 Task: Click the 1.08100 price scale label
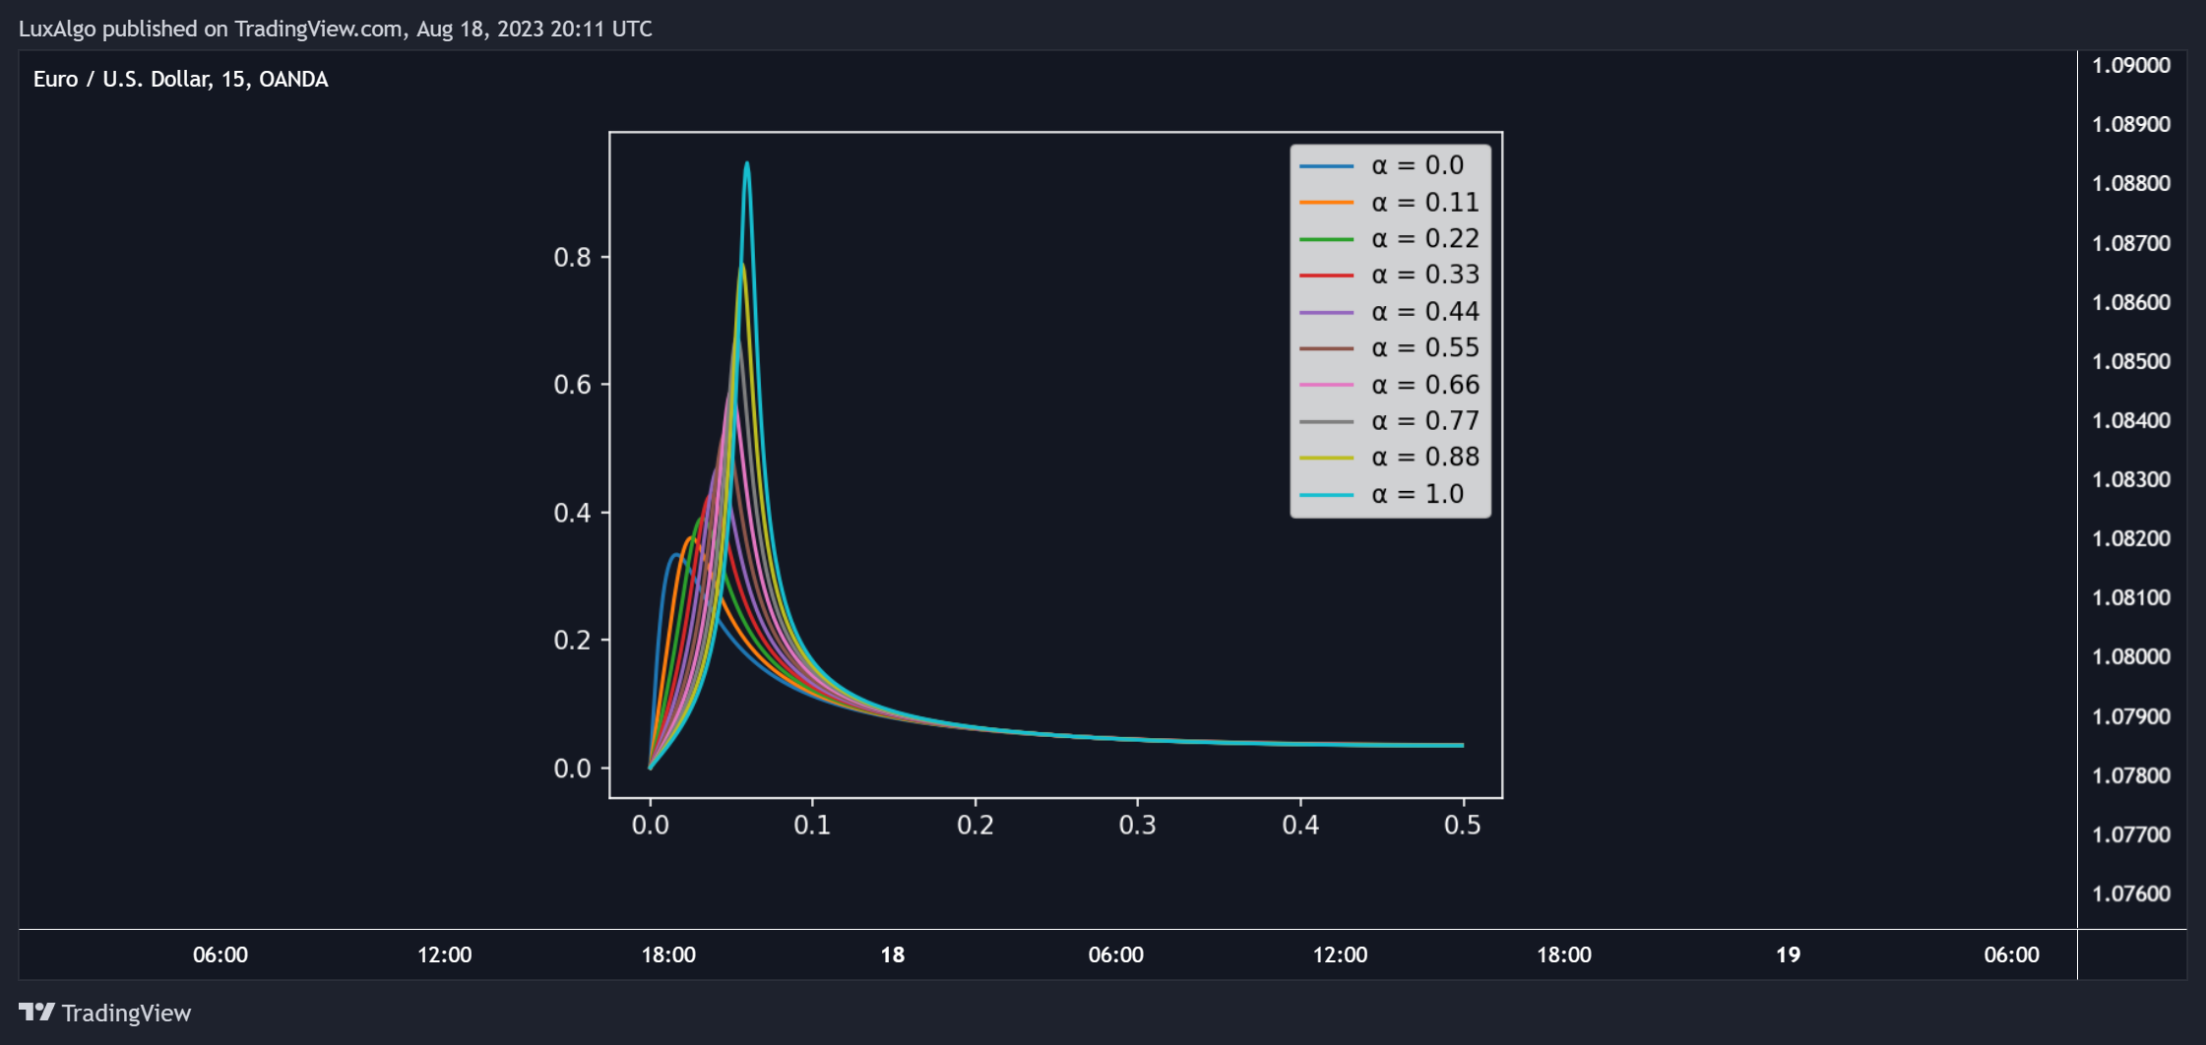point(2131,597)
